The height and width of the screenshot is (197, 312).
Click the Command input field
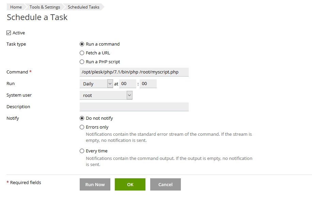134,72
